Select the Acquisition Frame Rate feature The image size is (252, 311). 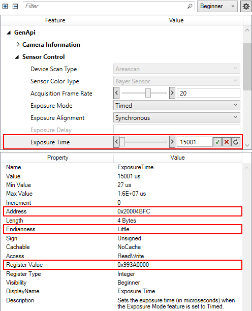click(x=61, y=93)
